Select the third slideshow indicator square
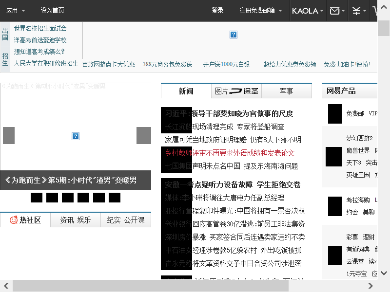 (68, 198)
